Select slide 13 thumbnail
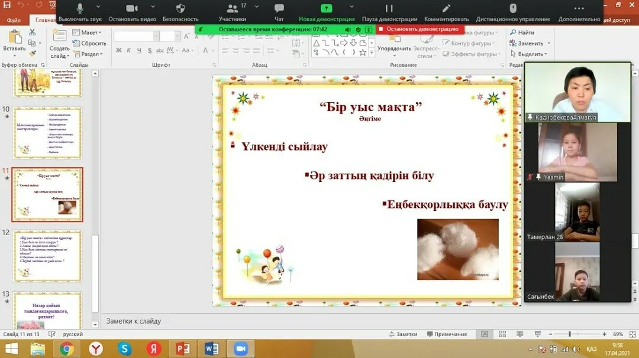Screen dimensions: 639x358 point(47,310)
